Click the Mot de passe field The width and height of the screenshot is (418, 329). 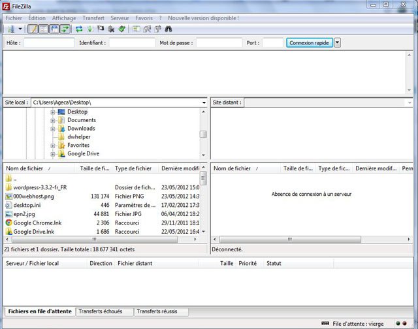pos(219,42)
